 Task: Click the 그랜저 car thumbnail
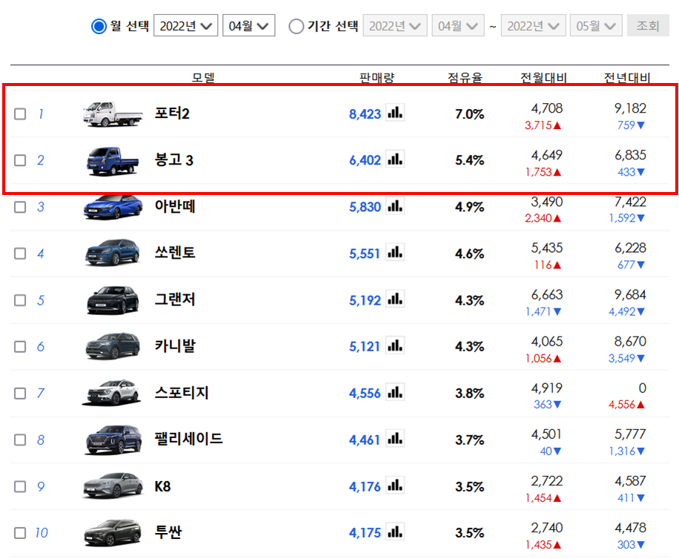(113, 300)
